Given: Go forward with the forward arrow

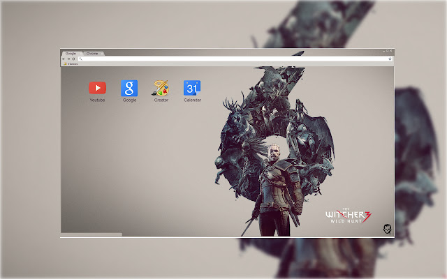Looking at the screenshot, I should [68, 59].
